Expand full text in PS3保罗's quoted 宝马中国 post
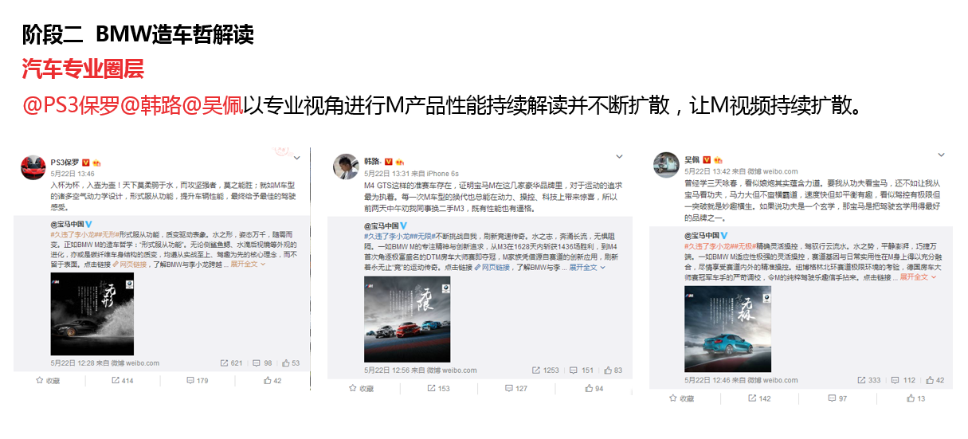This screenshot has width=968, height=439. point(249,262)
